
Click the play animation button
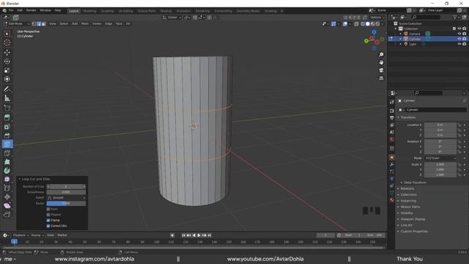point(199,235)
